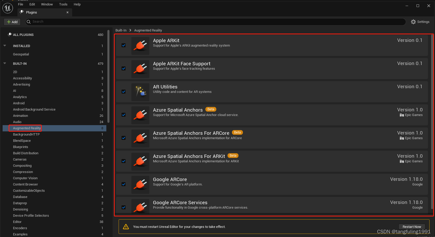Click the Apple ARKit plug icon
This screenshot has width=435, height=237.
(x=140, y=46)
